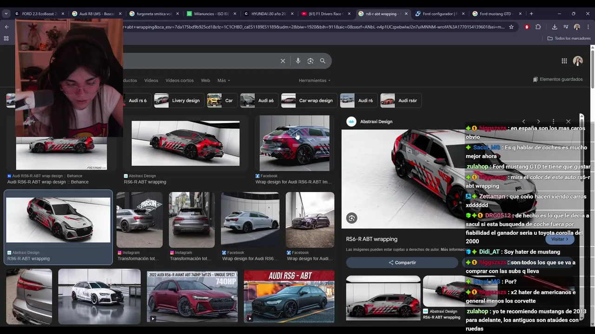Search inside the image with the Lens button
This screenshot has height=334, width=595.
[352, 218]
